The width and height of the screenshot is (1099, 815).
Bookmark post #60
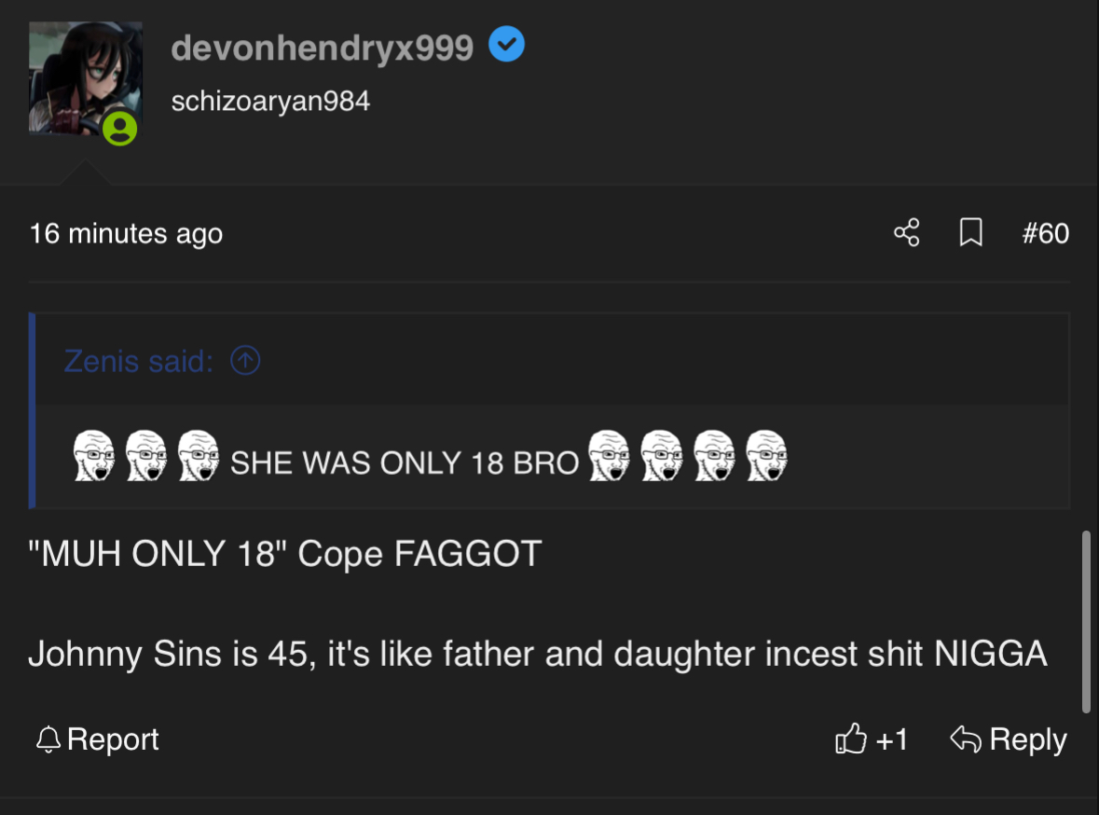[970, 232]
